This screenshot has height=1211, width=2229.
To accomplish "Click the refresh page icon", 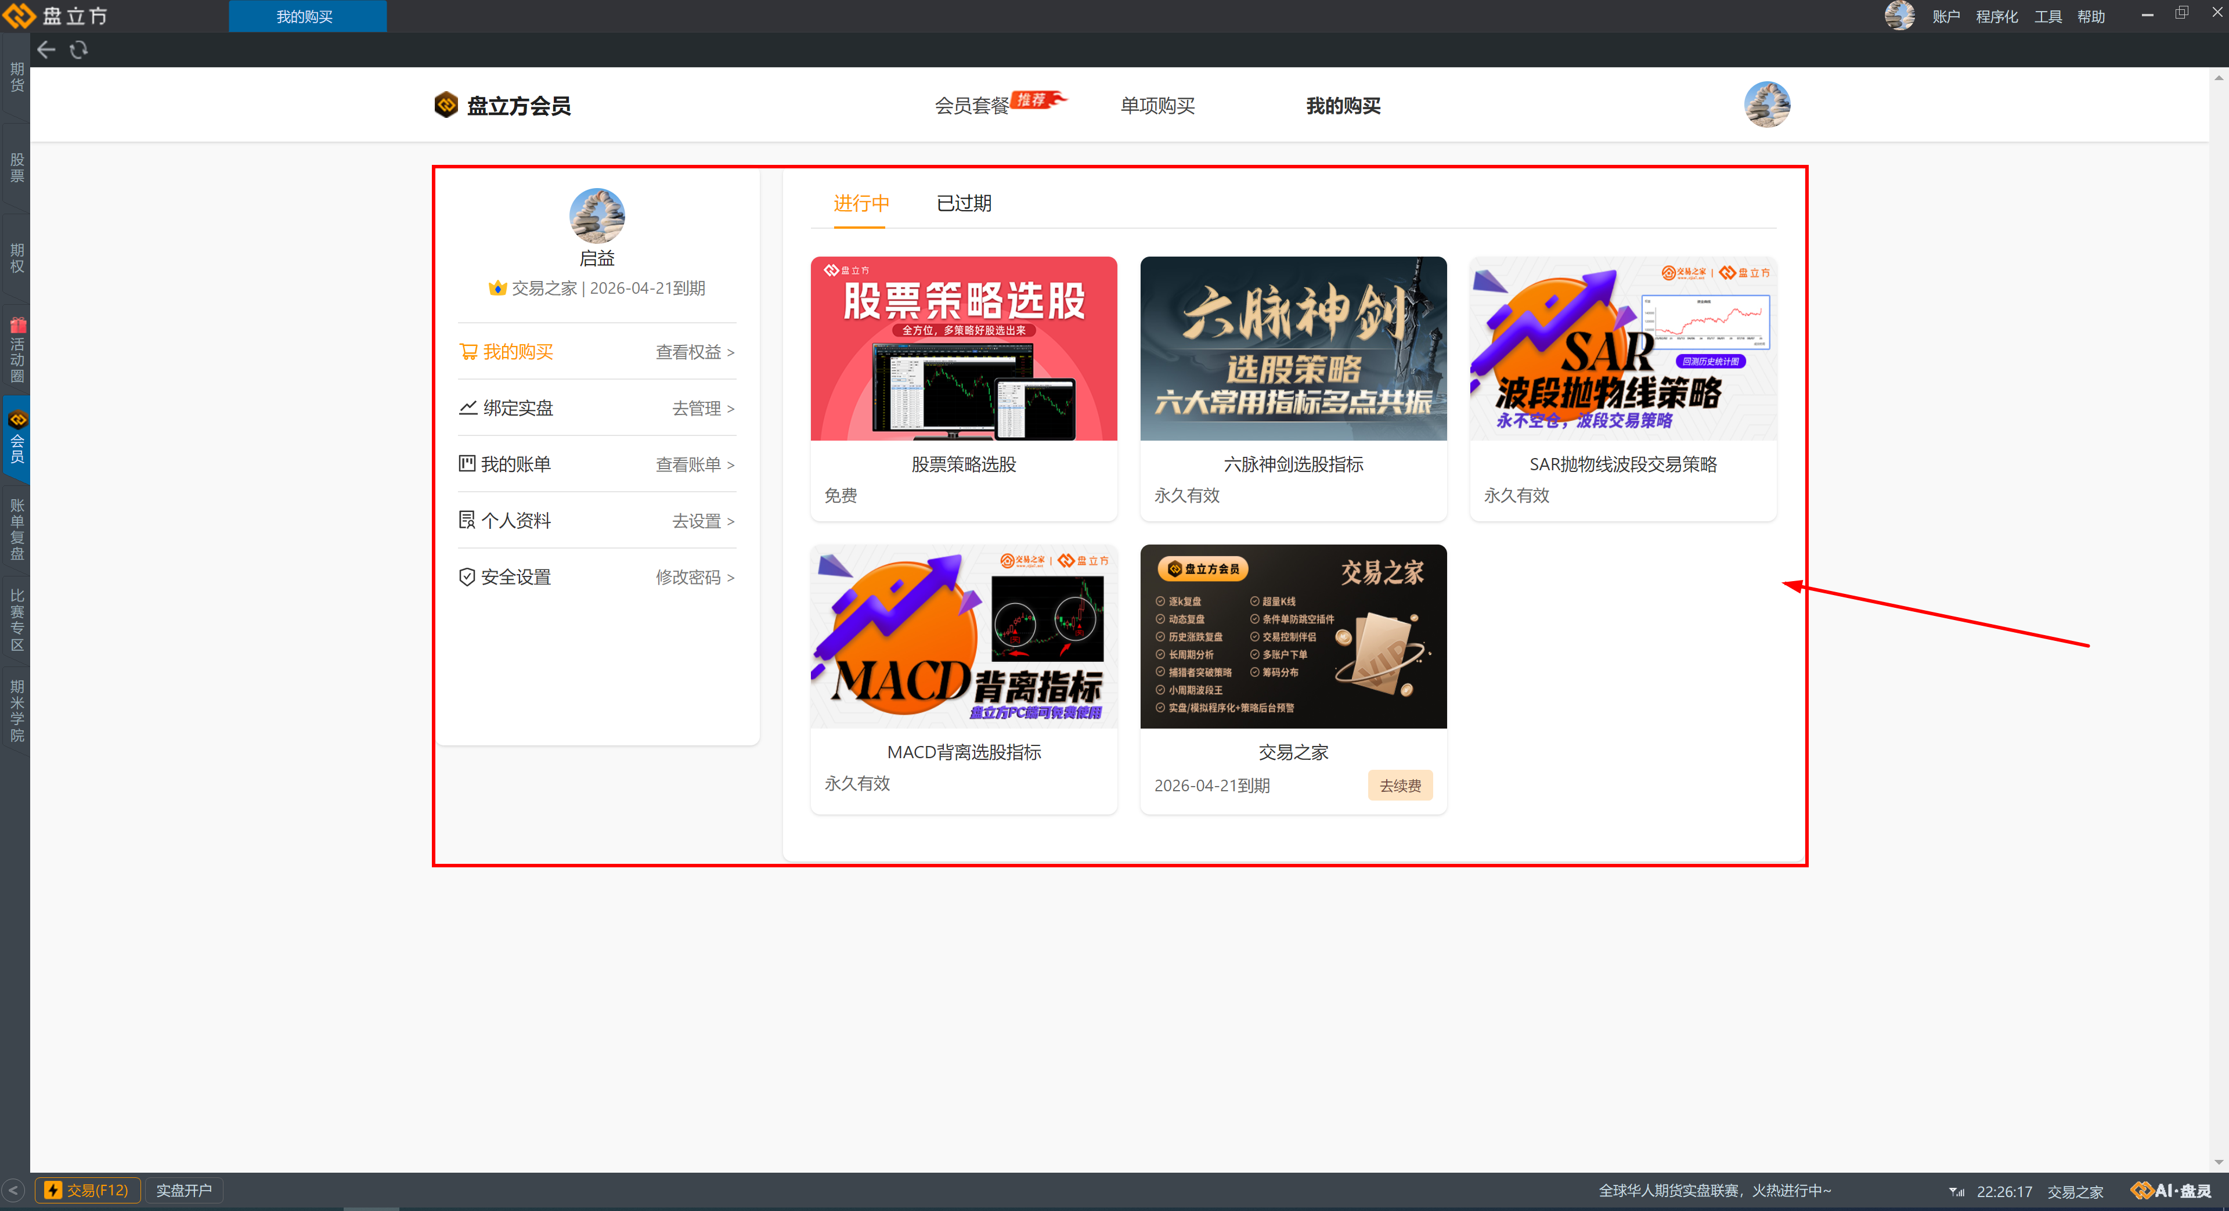I will point(79,50).
